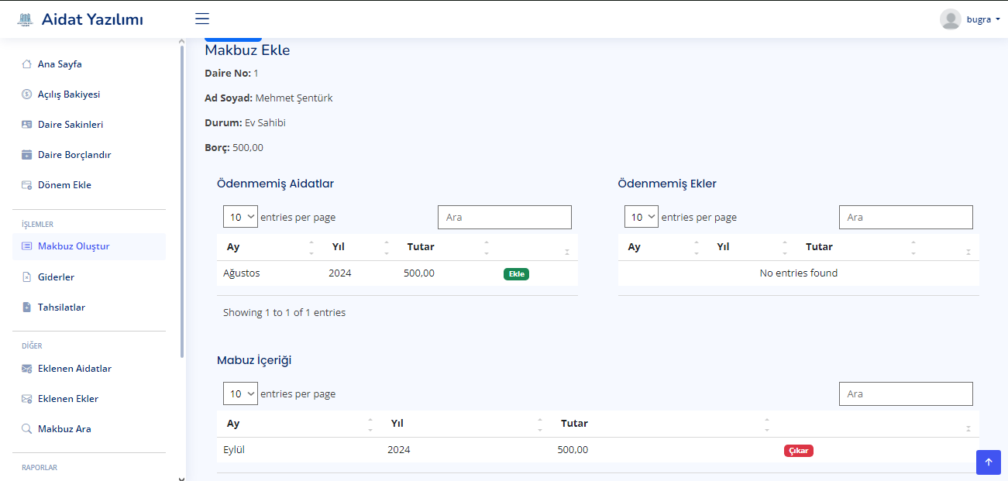
Task: Expand entries per page dropdown in Ödenmemiş Ekler
Action: [642, 217]
